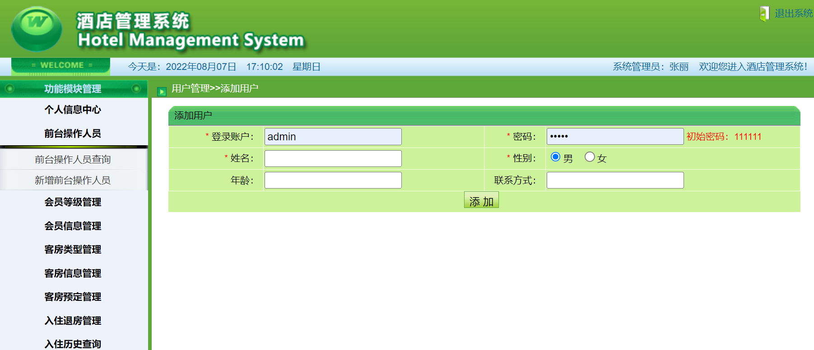The image size is (814, 350).
Task: Click the 功能模块管理 header
Action: tap(73, 89)
